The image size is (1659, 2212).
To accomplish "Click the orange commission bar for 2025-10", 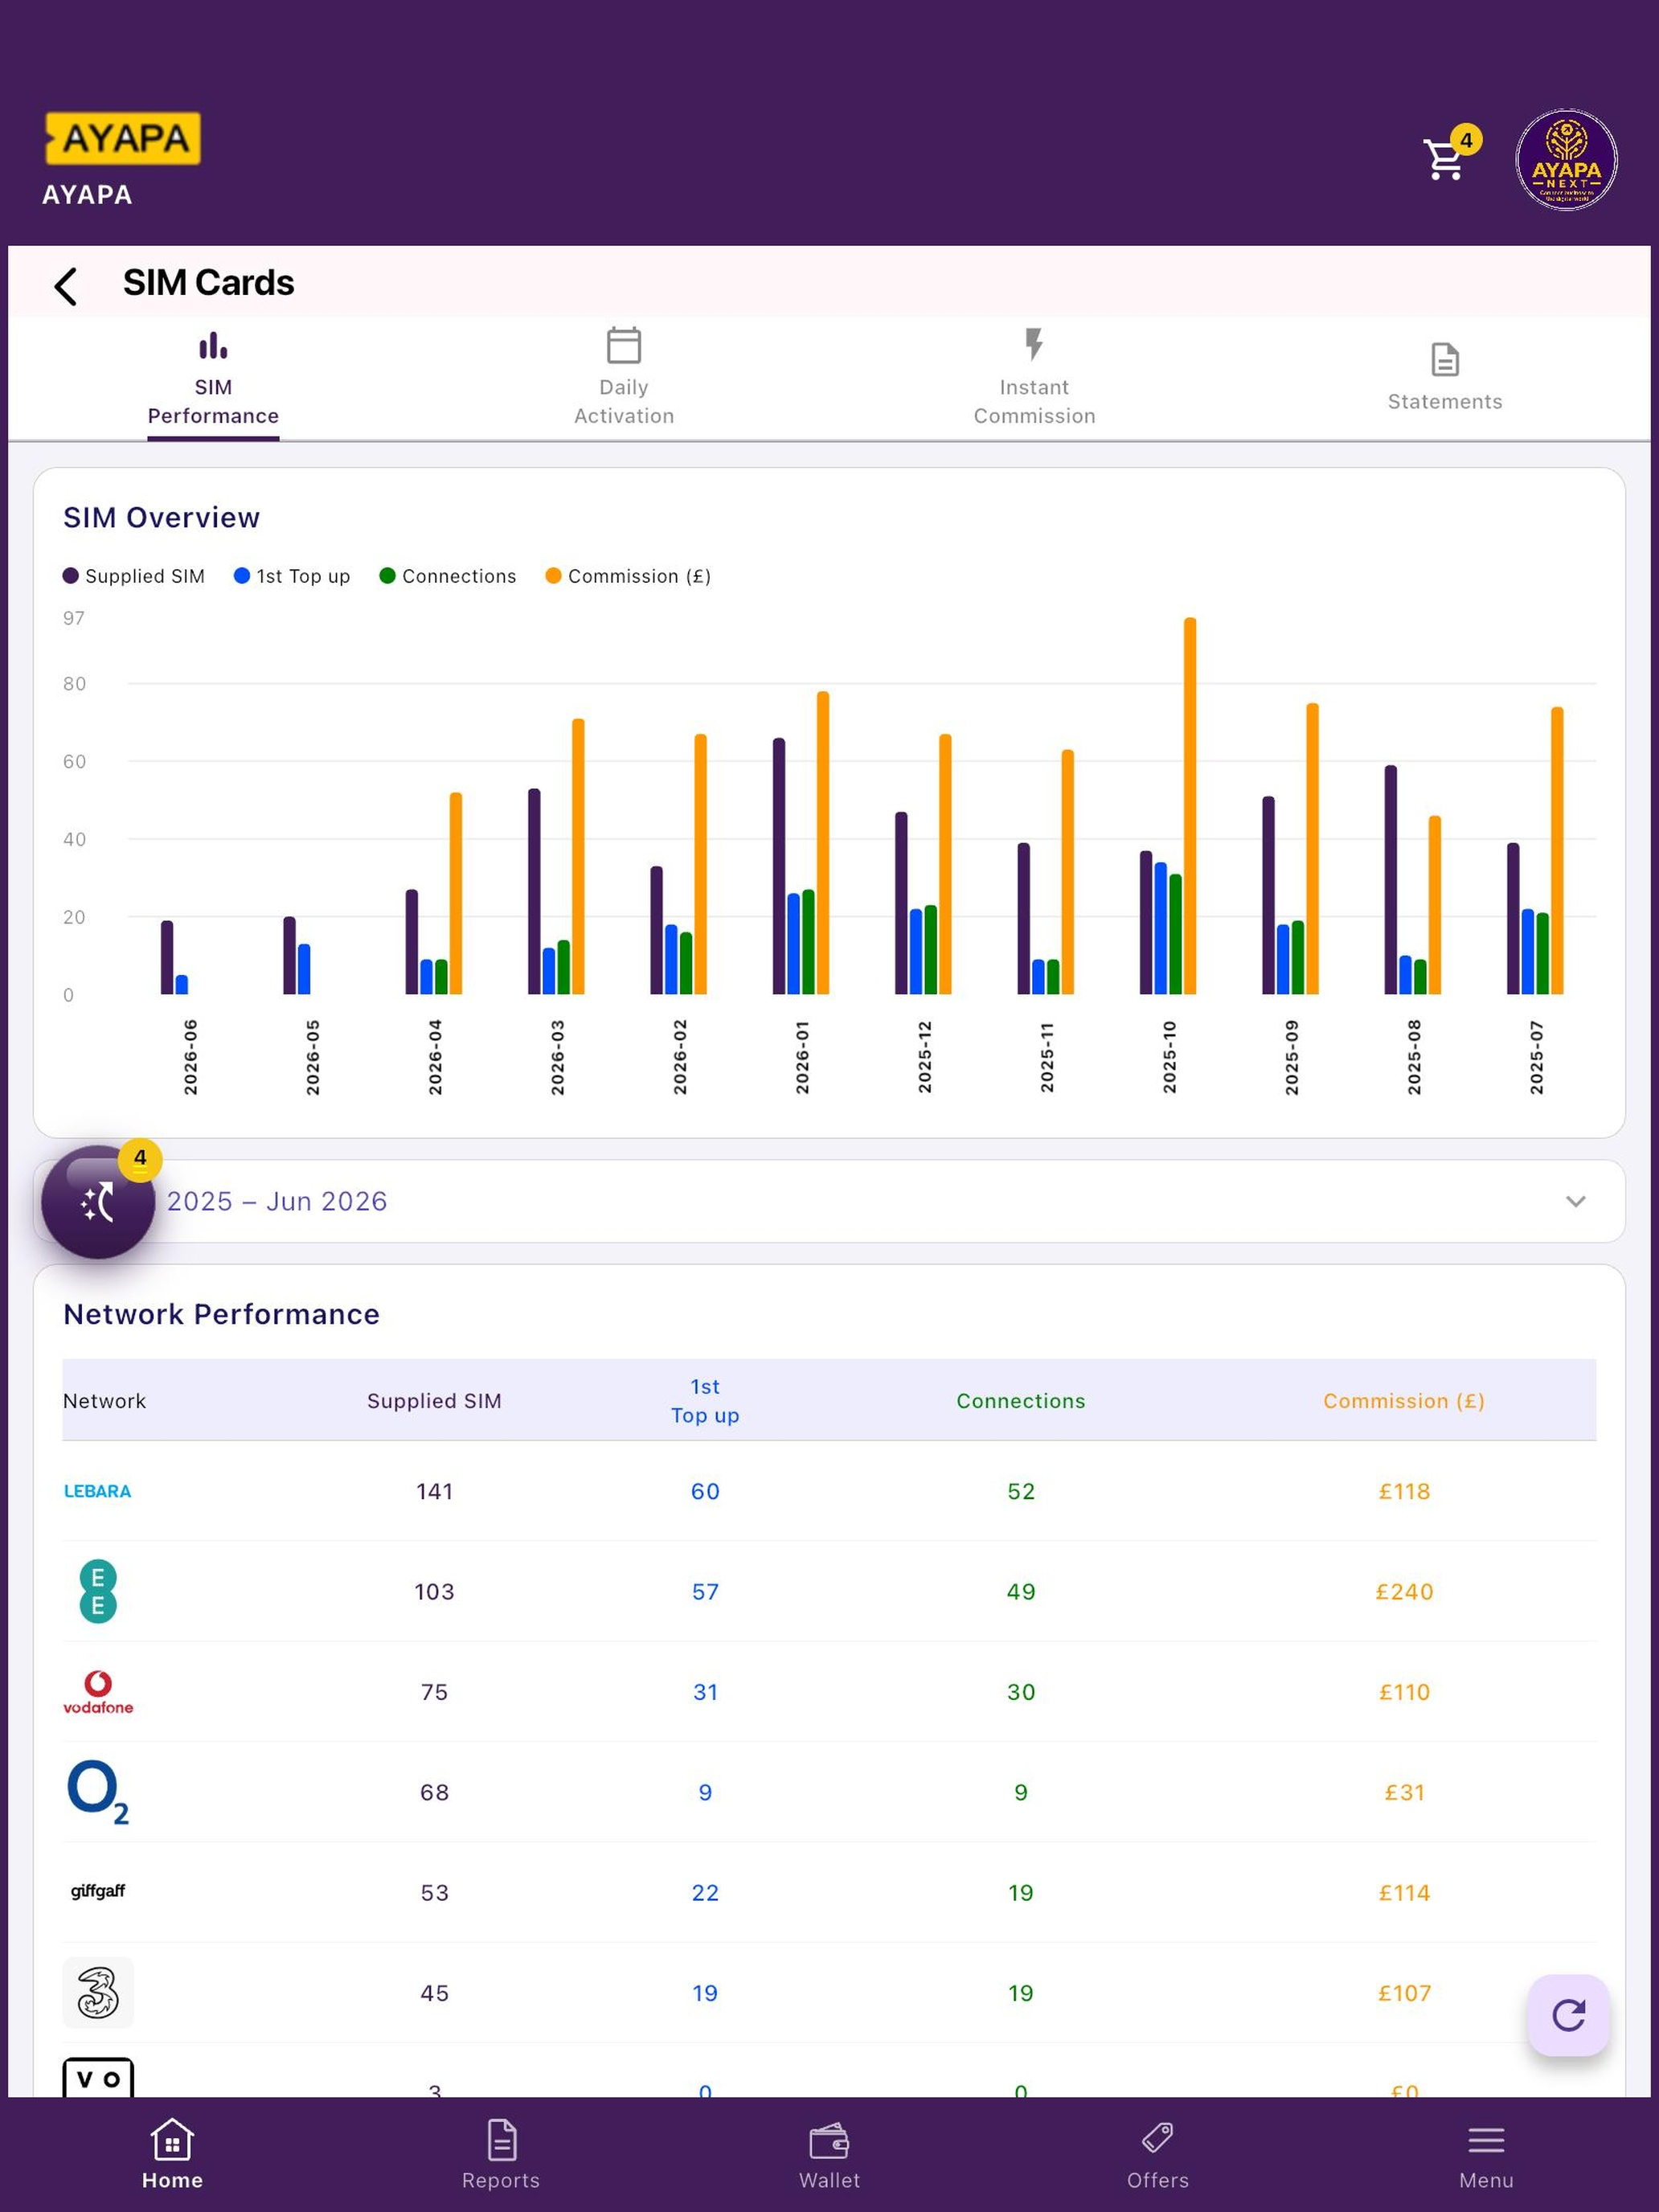I will pyautogui.click(x=1190, y=806).
